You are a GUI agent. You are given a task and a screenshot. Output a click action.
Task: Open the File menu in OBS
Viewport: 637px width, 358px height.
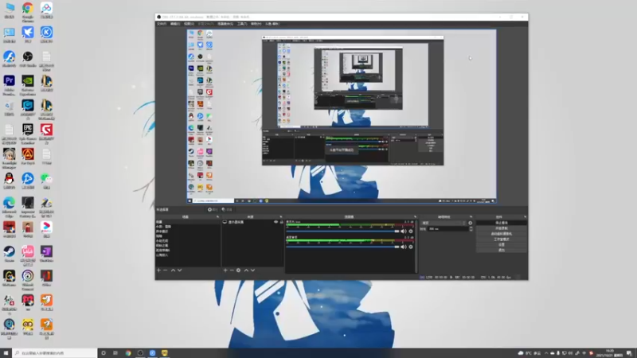click(x=162, y=24)
